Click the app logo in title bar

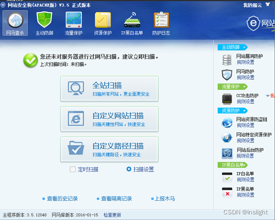(x=3, y=5)
